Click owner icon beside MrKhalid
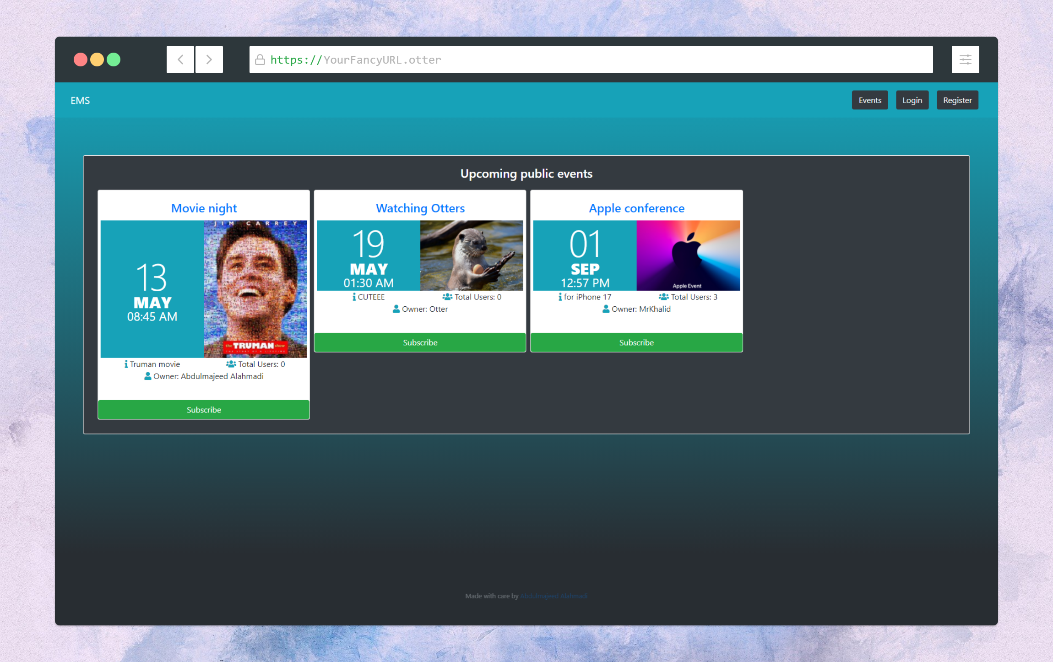 coord(606,309)
